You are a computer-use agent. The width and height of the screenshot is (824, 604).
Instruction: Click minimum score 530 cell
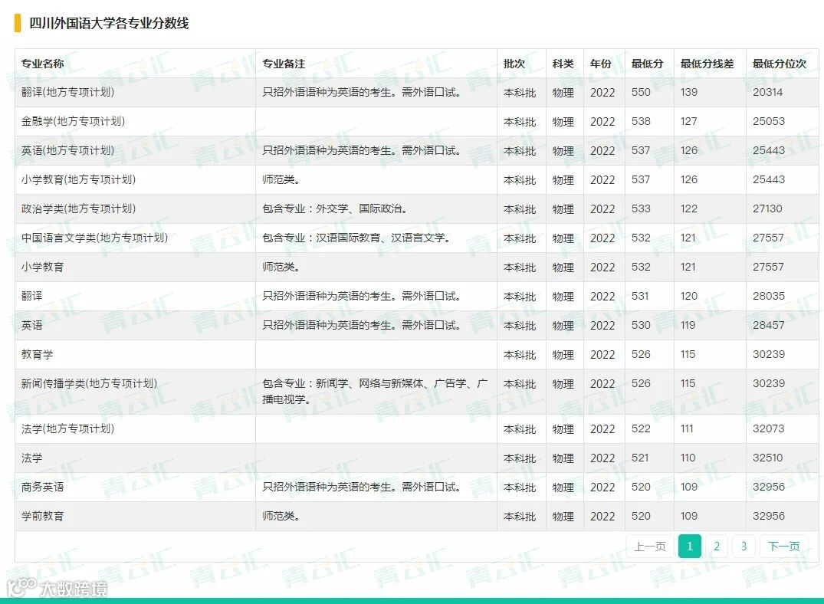click(641, 326)
